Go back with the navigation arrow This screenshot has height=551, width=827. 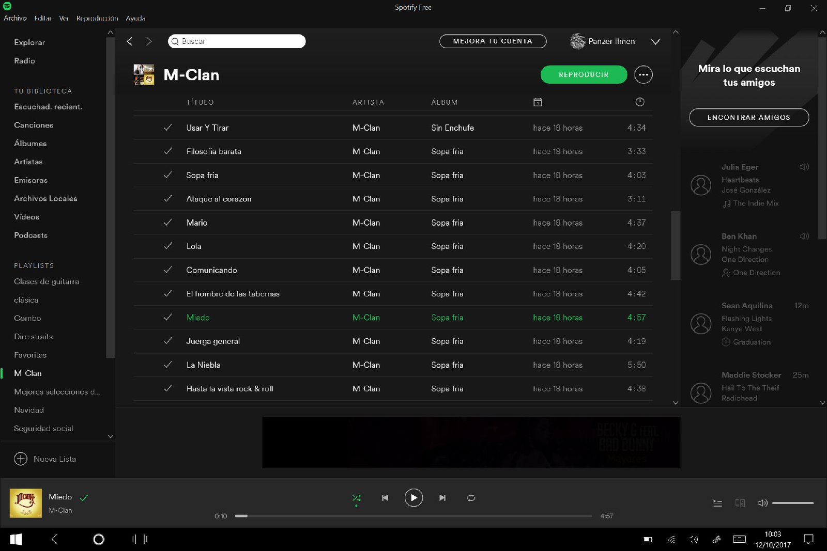coord(130,41)
